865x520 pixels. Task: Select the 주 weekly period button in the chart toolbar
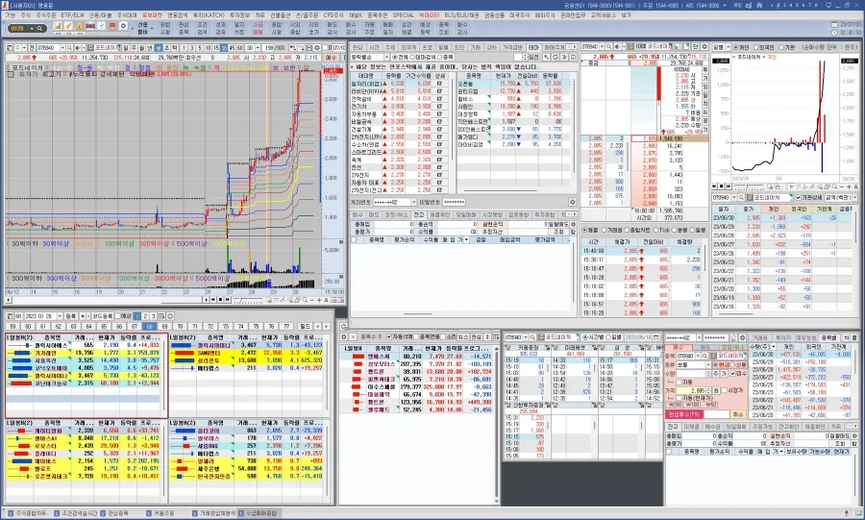tap(134, 47)
